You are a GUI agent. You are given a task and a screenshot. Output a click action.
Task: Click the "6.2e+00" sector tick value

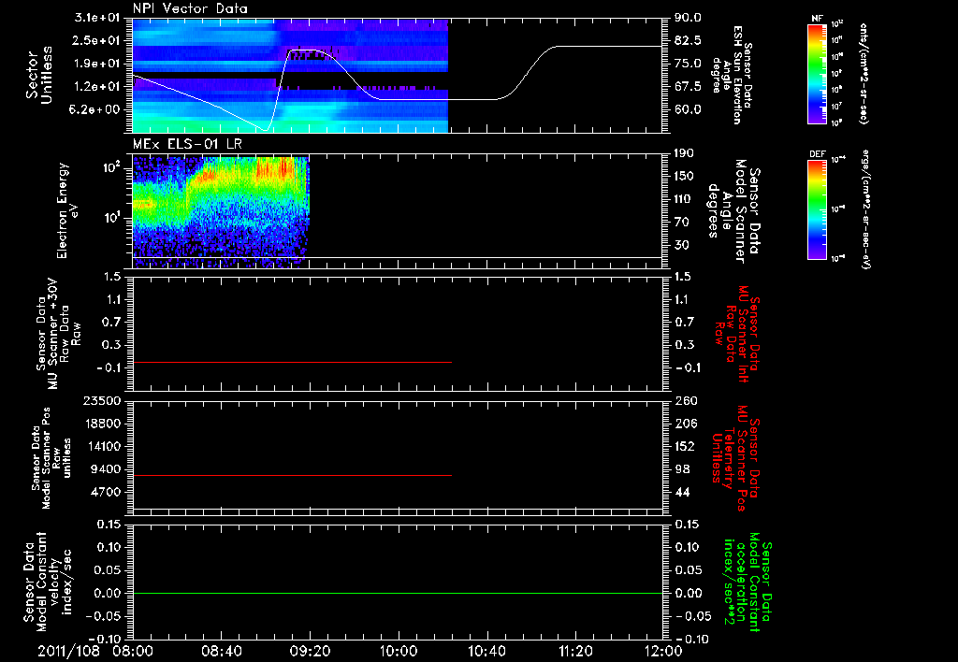click(x=96, y=110)
